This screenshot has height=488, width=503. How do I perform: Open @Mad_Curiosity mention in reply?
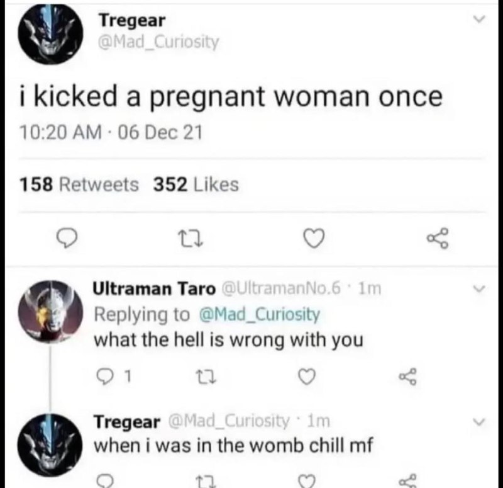(x=260, y=314)
